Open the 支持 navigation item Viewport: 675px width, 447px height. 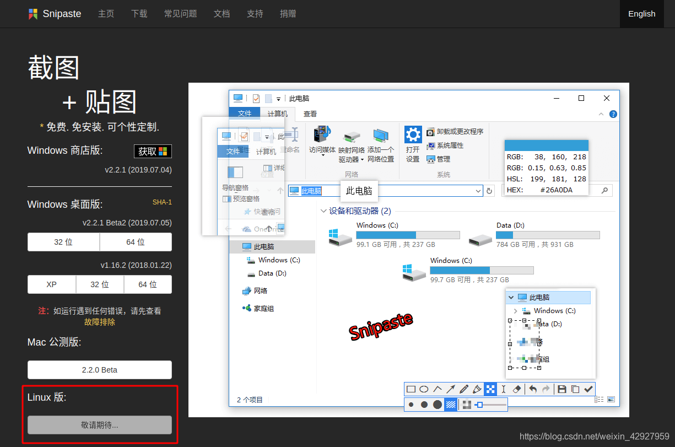255,14
